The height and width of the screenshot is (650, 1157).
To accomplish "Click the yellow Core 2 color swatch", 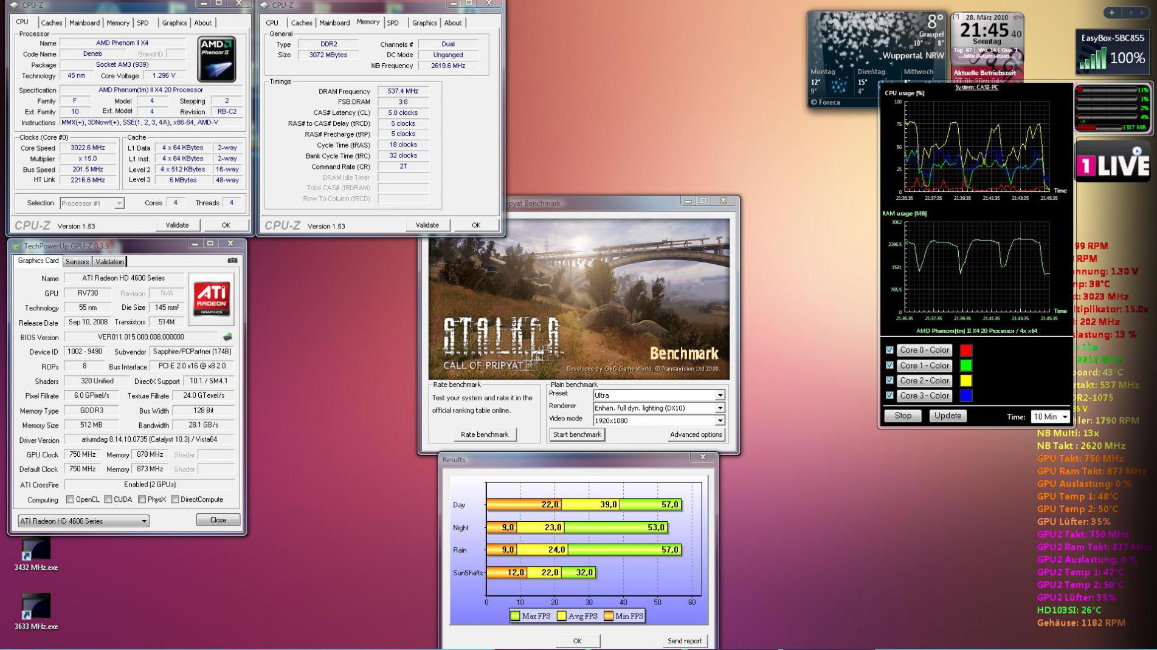I will [x=965, y=380].
